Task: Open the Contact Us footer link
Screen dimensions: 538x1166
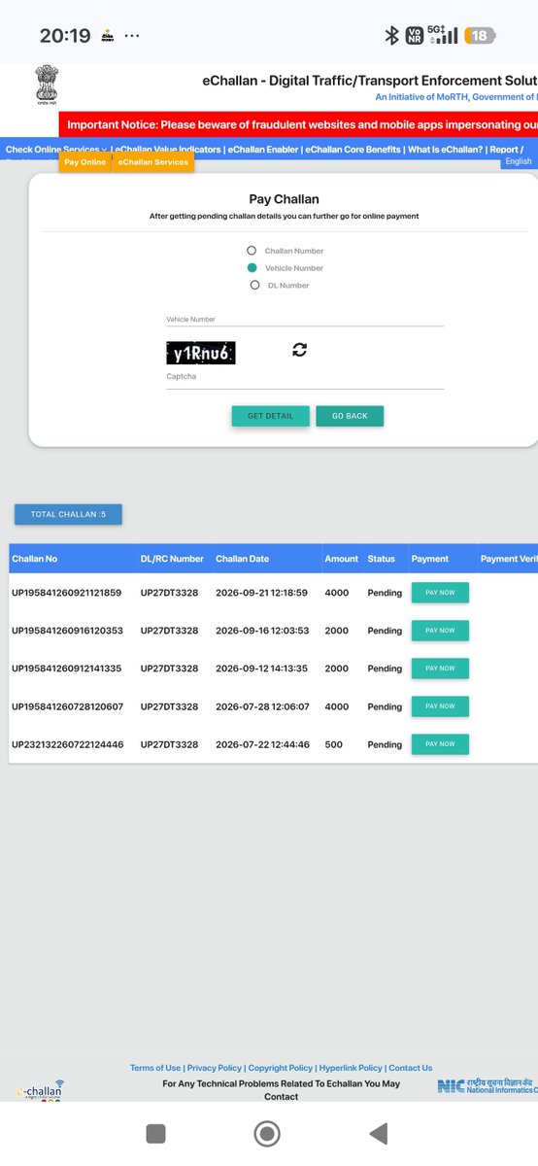Action: tap(411, 1068)
